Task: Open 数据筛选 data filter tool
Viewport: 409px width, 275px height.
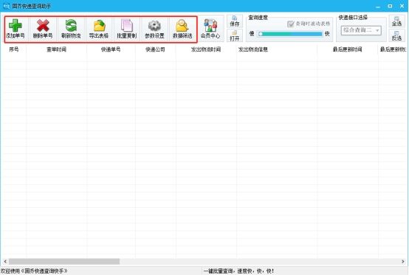Action: pyautogui.click(x=182, y=29)
